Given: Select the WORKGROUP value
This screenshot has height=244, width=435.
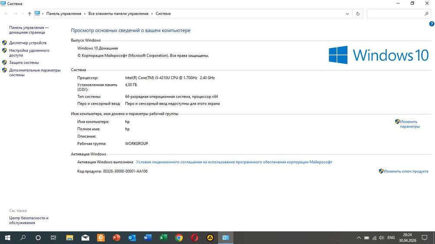Looking at the screenshot, I should click(137, 143).
